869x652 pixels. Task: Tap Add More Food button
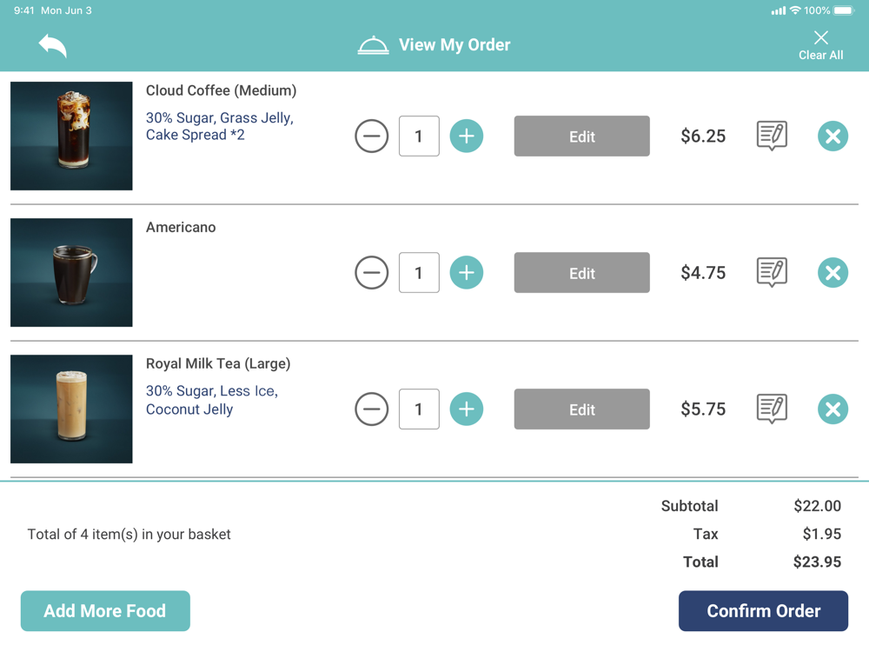pyautogui.click(x=105, y=610)
